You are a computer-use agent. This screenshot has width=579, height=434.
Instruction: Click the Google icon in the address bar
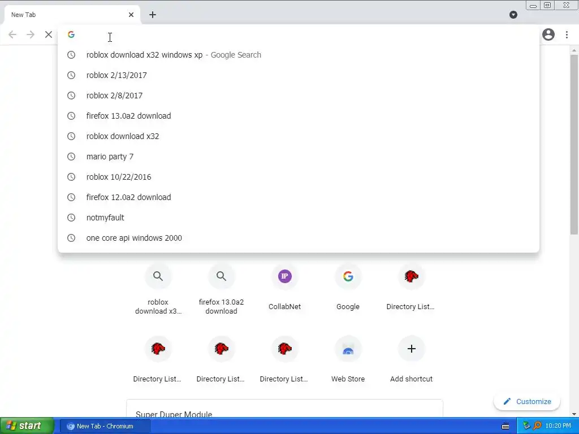(71, 34)
